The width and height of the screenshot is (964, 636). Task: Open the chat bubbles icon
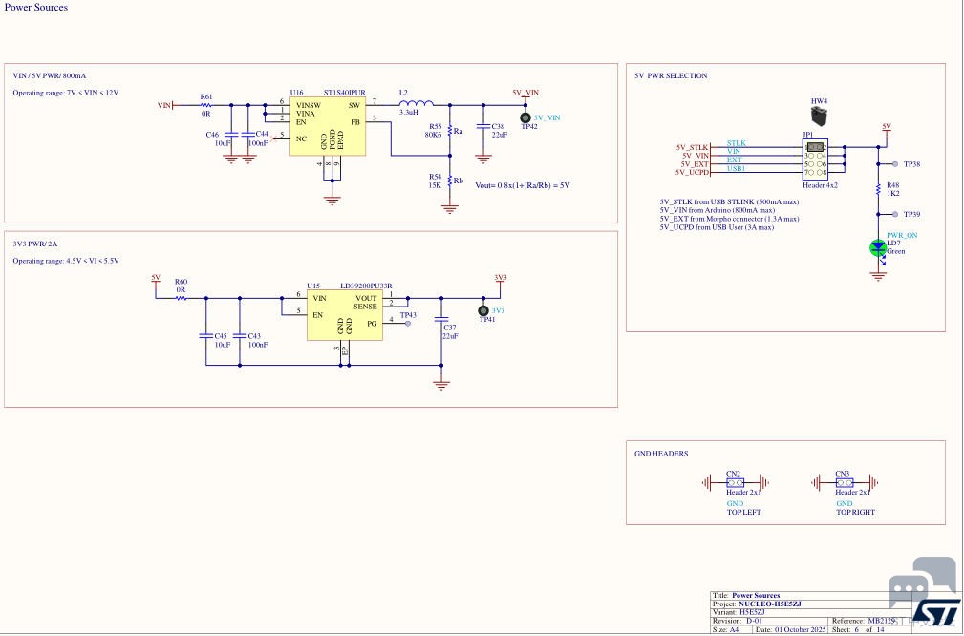pos(922,582)
